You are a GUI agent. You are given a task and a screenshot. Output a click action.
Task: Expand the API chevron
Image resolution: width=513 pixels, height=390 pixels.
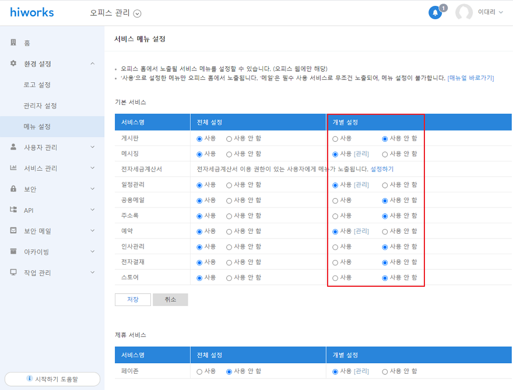[93, 210]
